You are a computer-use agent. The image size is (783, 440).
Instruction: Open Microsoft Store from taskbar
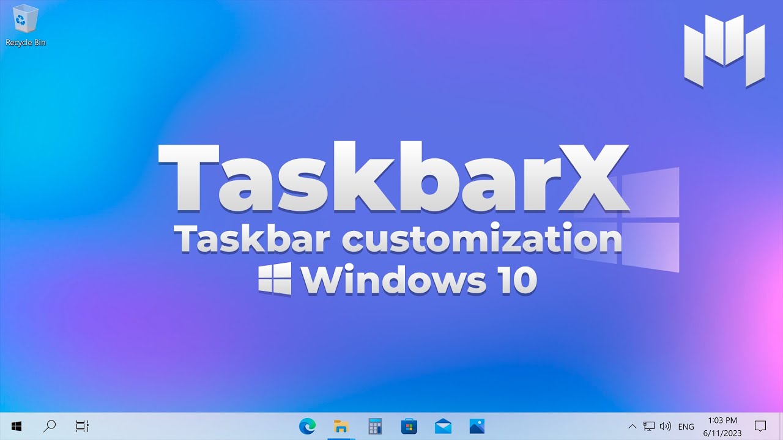tap(409, 426)
